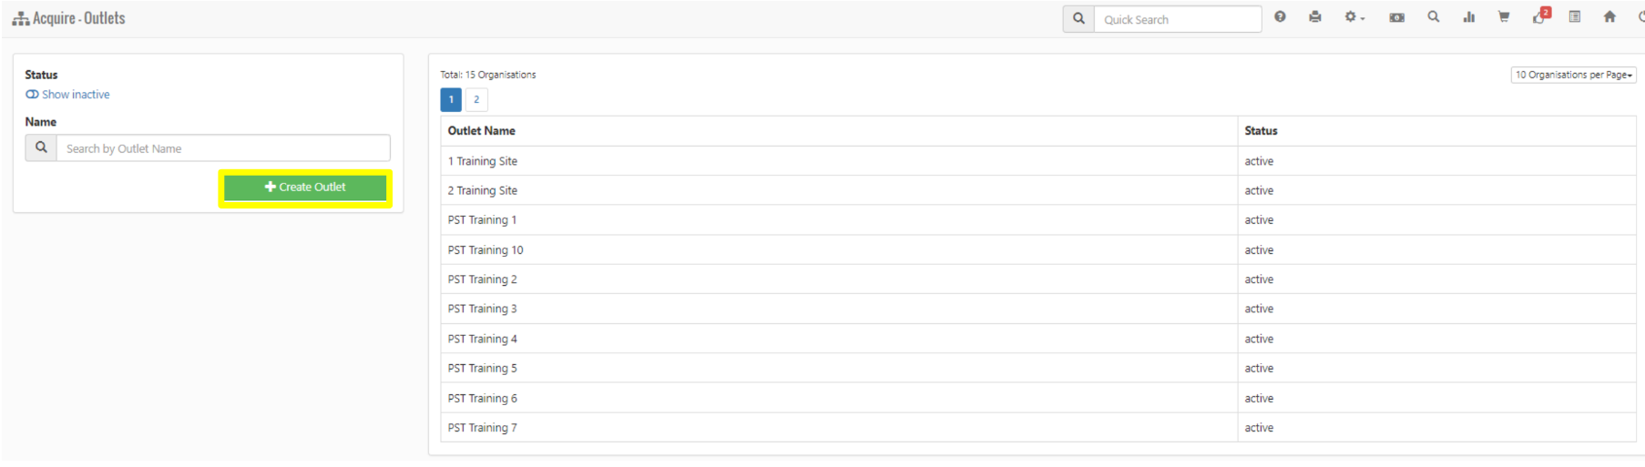Expand the settings gear dropdown
The image size is (1645, 467).
pyautogui.click(x=1354, y=17)
